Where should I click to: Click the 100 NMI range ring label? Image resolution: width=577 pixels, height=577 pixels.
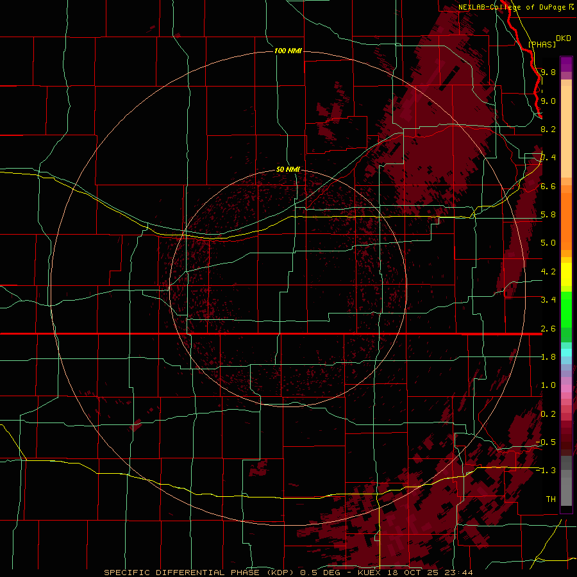(x=288, y=51)
